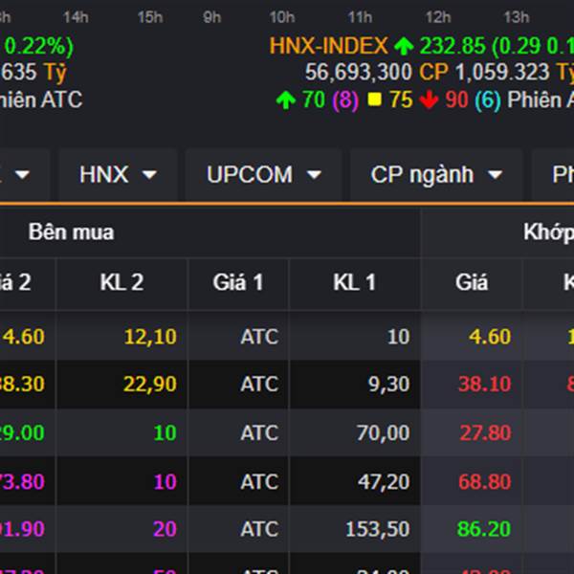
Task: Click magenta KL 2 value 10
Action: coord(166,481)
